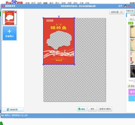Select the red 银鳕鱼 poster on the canvas
The image size is (135, 125).
click(x=59, y=41)
